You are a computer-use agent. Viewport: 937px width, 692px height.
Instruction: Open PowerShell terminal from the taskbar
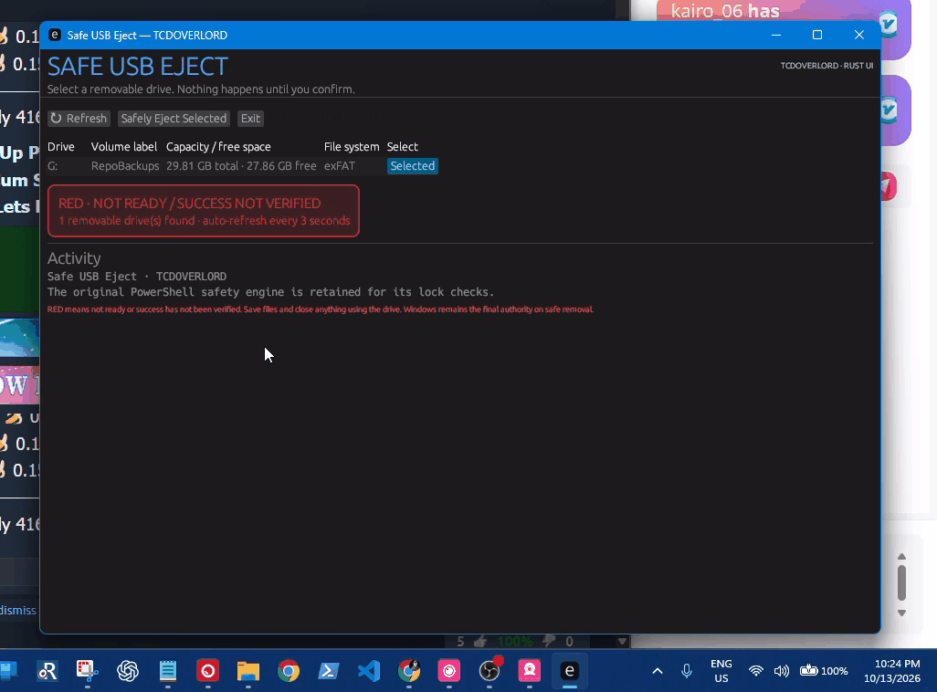click(x=329, y=671)
